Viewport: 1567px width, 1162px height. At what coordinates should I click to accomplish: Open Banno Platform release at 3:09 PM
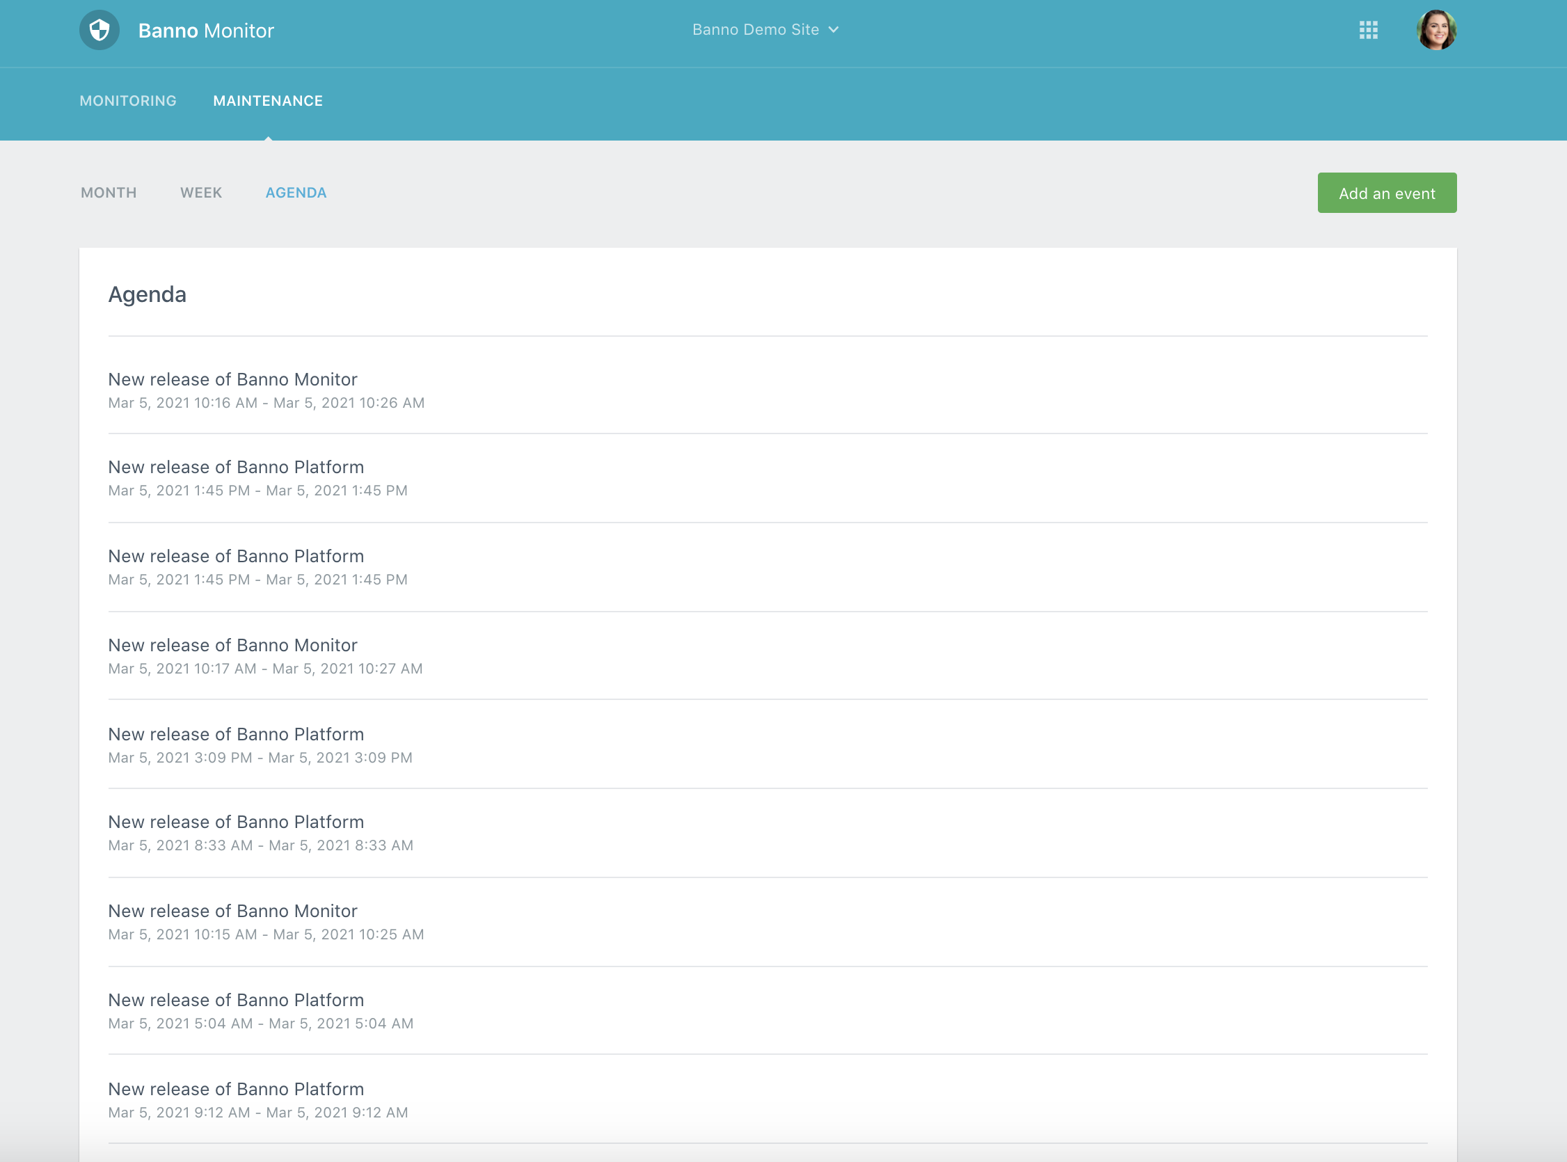tap(237, 734)
